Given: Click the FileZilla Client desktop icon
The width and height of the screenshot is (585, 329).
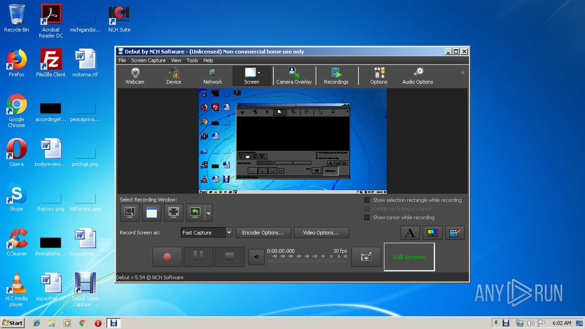Looking at the screenshot, I should coord(51,63).
